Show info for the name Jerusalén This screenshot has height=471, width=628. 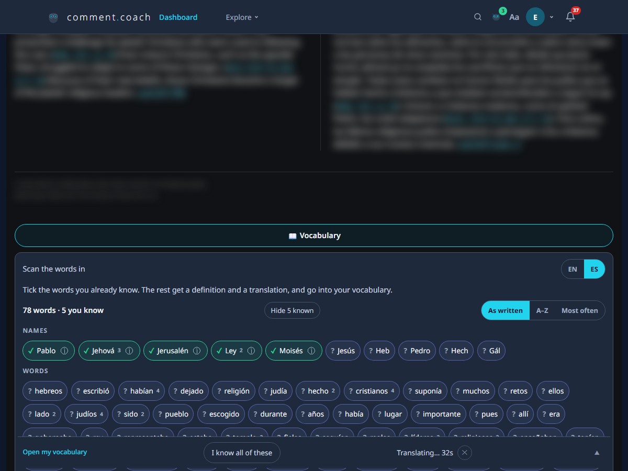[197, 351]
